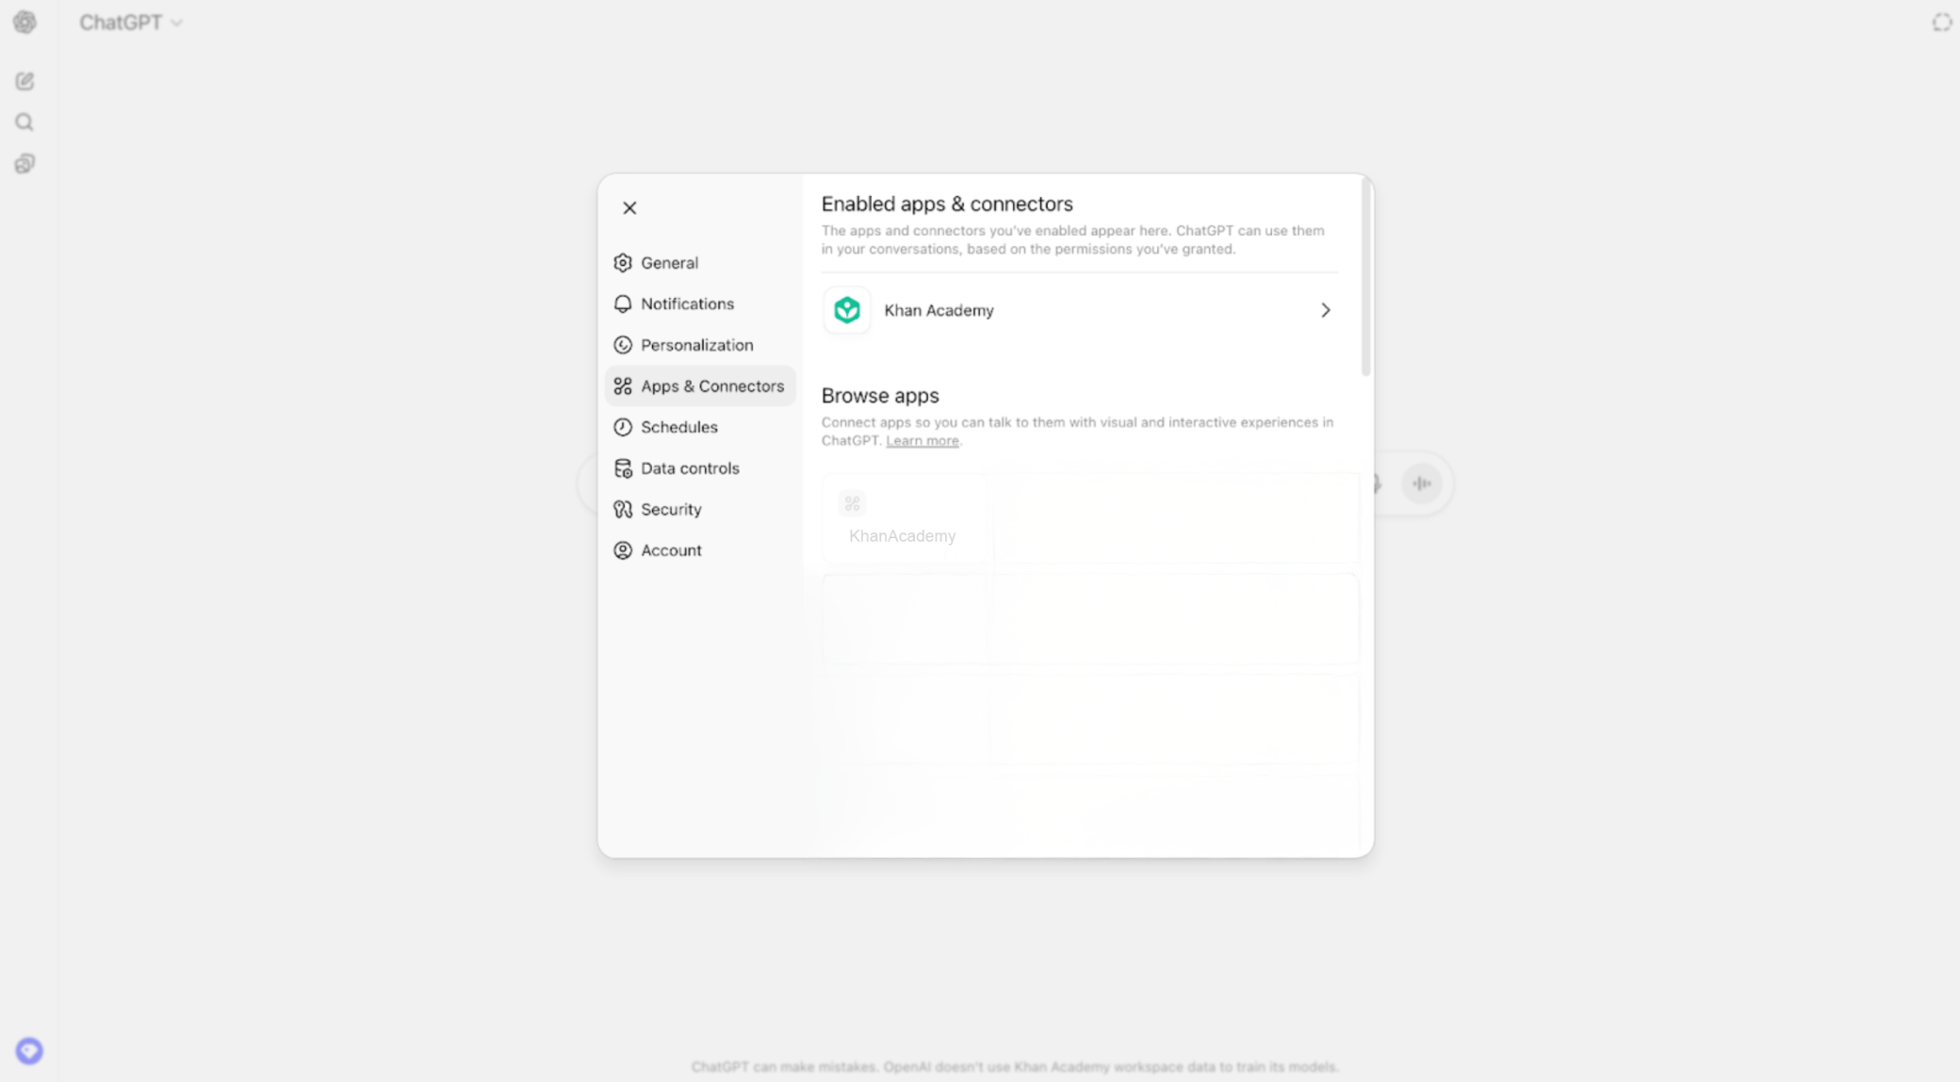This screenshot has height=1082, width=1960.
Task: Select the Security fingerprint icon
Action: point(623,509)
